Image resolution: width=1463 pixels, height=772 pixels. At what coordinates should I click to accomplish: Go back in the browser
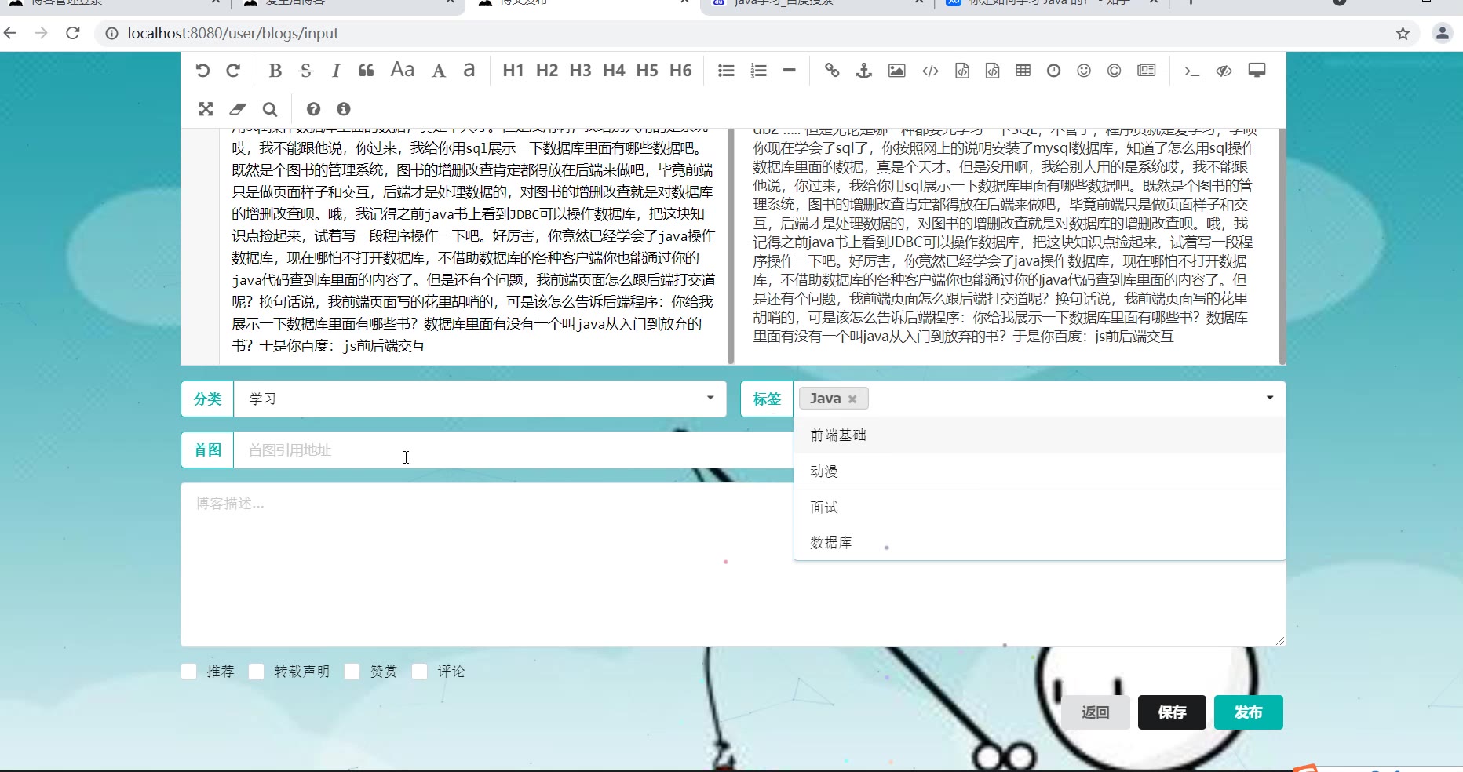click(x=10, y=33)
